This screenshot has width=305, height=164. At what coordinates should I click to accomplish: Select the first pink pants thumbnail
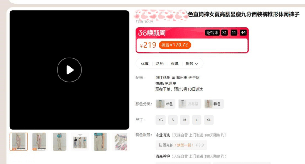[x=19, y=142]
